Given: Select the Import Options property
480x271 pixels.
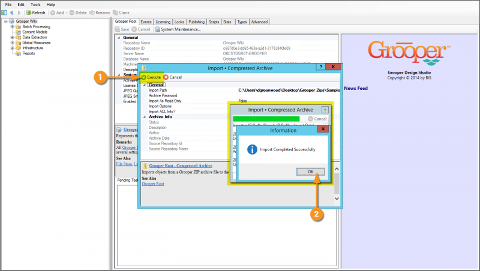Looking at the screenshot, I should 160,106.
